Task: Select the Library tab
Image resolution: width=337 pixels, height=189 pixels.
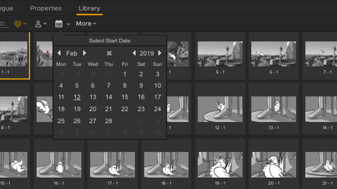Action: pos(88,8)
